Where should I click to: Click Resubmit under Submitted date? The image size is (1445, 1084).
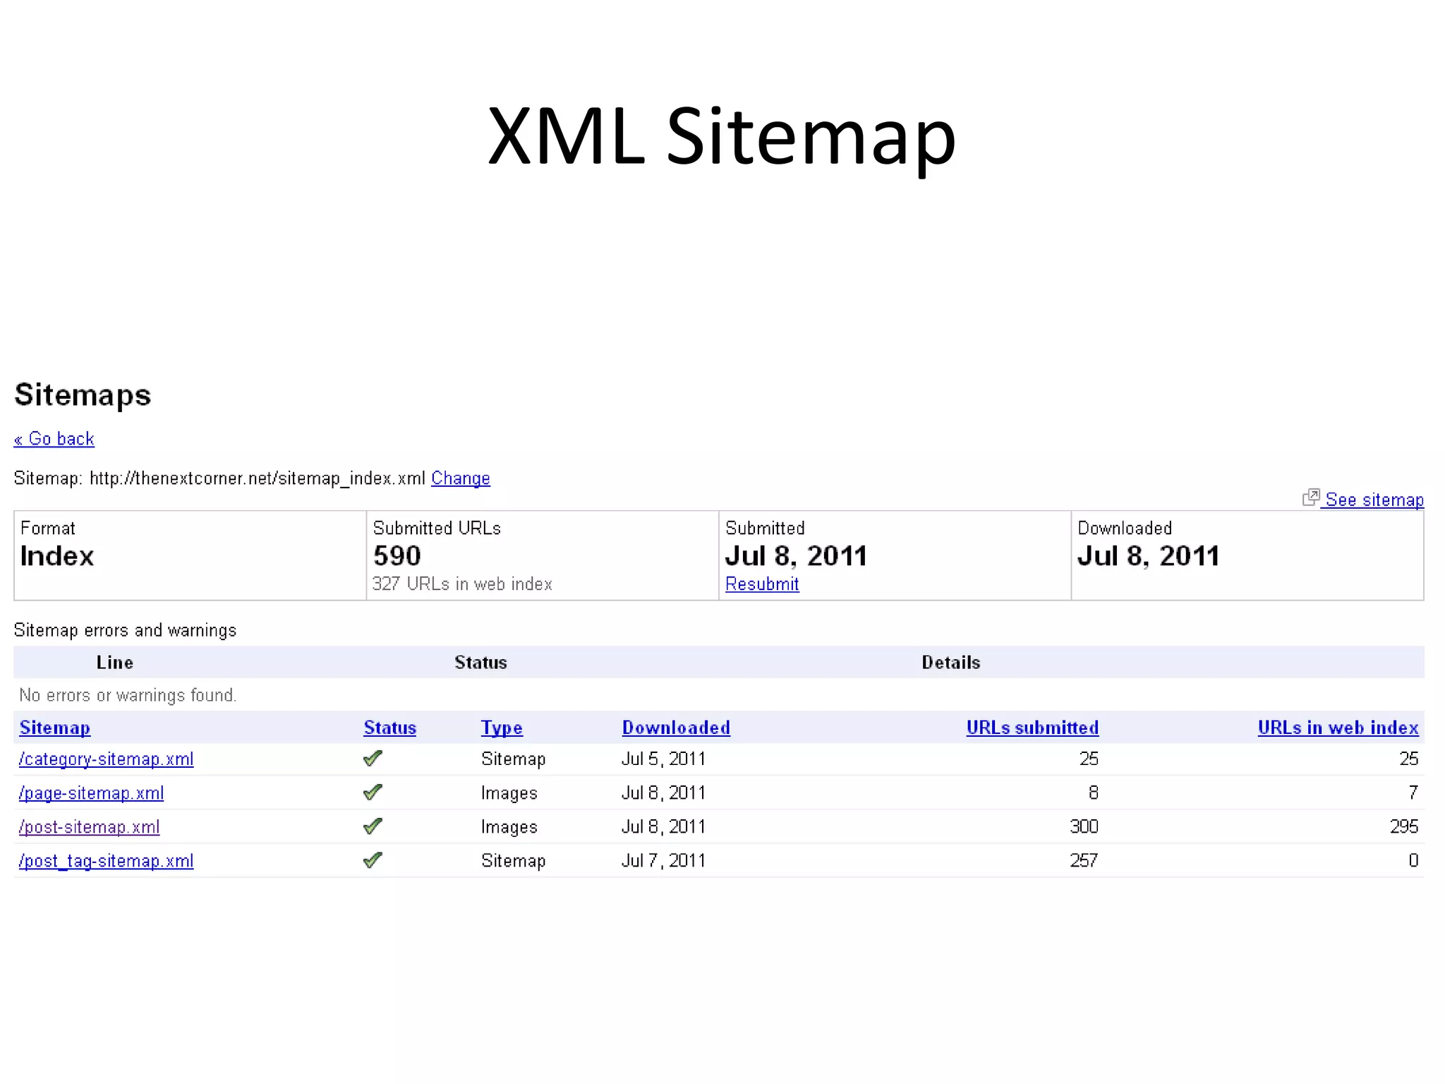(x=762, y=584)
